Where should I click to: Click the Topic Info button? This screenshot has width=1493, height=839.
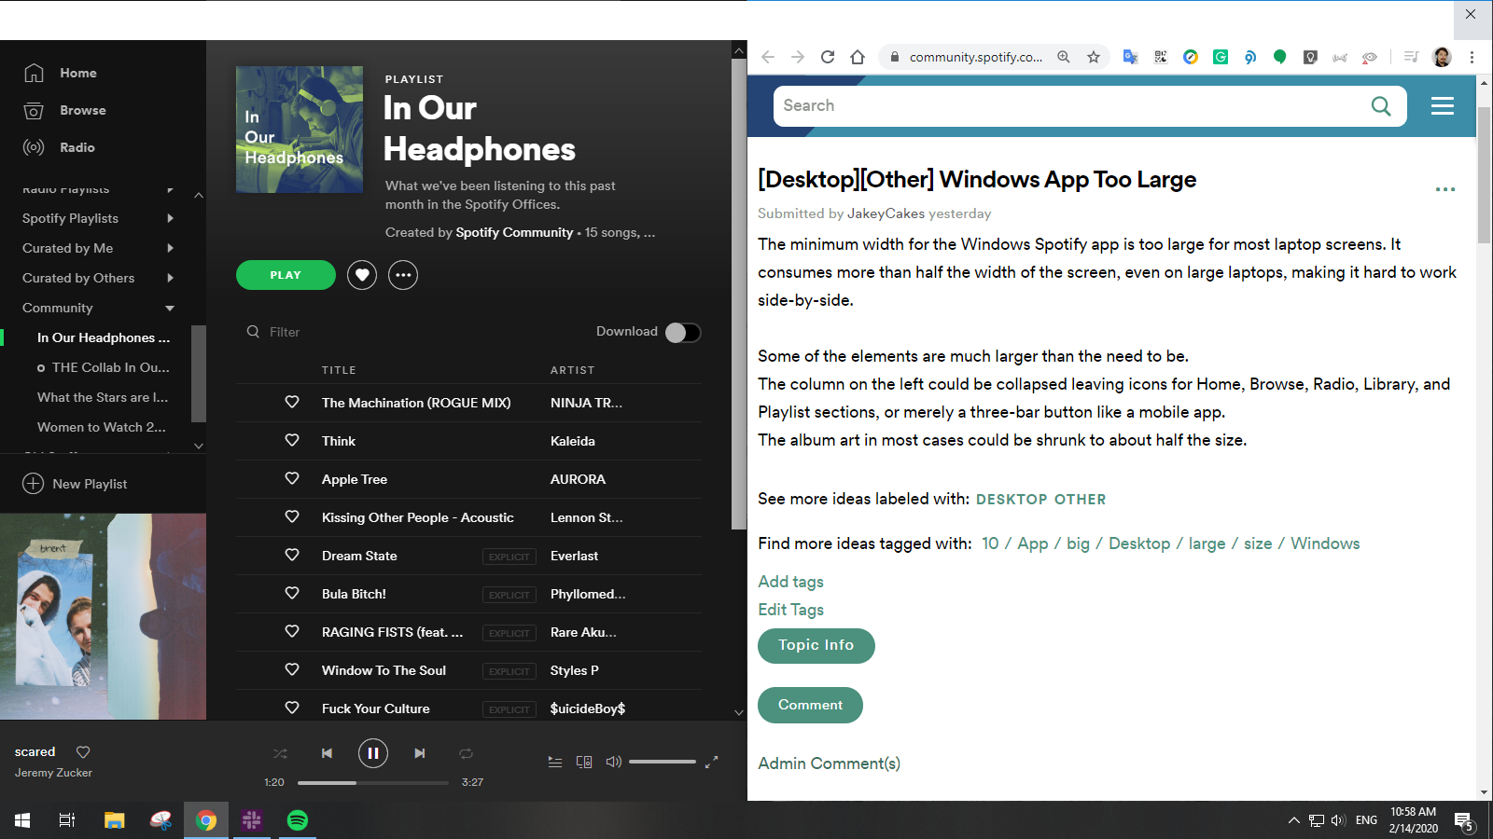(816, 646)
